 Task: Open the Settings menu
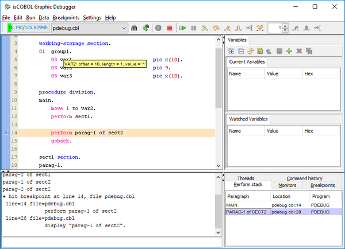pyautogui.click(x=92, y=18)
